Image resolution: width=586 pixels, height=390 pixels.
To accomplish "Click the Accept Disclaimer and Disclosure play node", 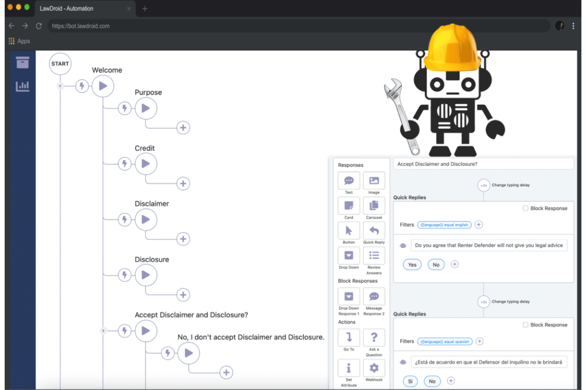I will [146, 331].
